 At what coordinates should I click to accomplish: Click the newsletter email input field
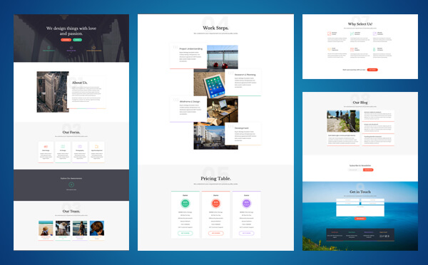tap(355, 170)
